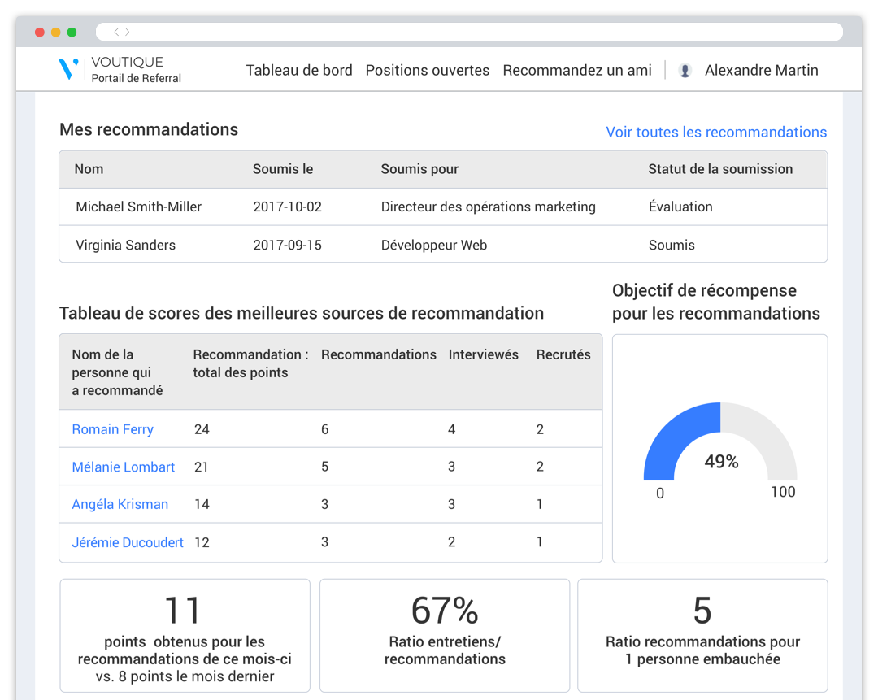Click the Soumis le column header
Image resolution: width=878 pixels, height=700 pixels.
click(x=283, y=169)
